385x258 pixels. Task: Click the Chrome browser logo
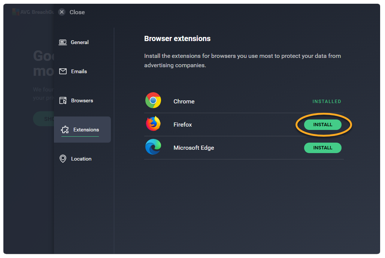pos(153,100)
